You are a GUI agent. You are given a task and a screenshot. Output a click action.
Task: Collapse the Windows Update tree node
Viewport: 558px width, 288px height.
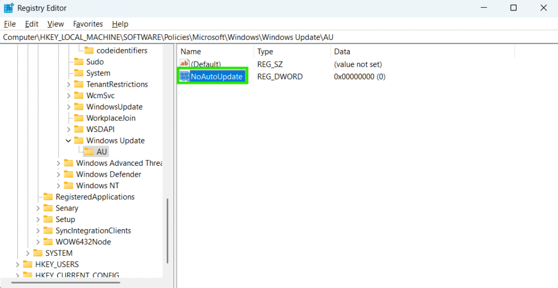click(69, 141)
